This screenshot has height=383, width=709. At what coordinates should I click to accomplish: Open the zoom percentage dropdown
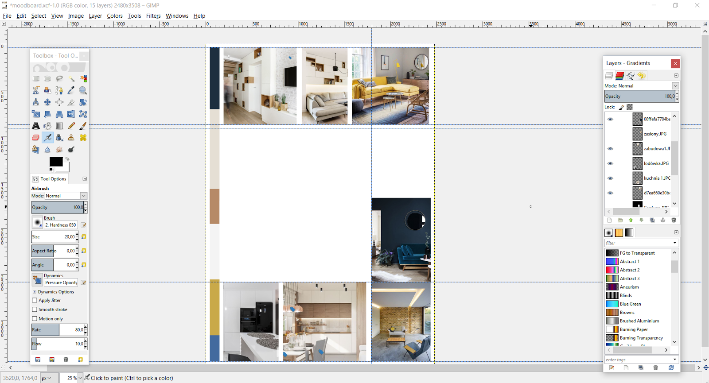pos(80,378)
